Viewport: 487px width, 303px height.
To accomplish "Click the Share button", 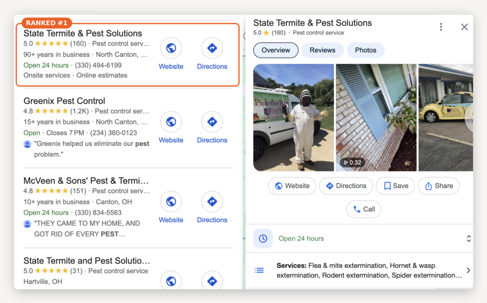I will pos(438,186).
